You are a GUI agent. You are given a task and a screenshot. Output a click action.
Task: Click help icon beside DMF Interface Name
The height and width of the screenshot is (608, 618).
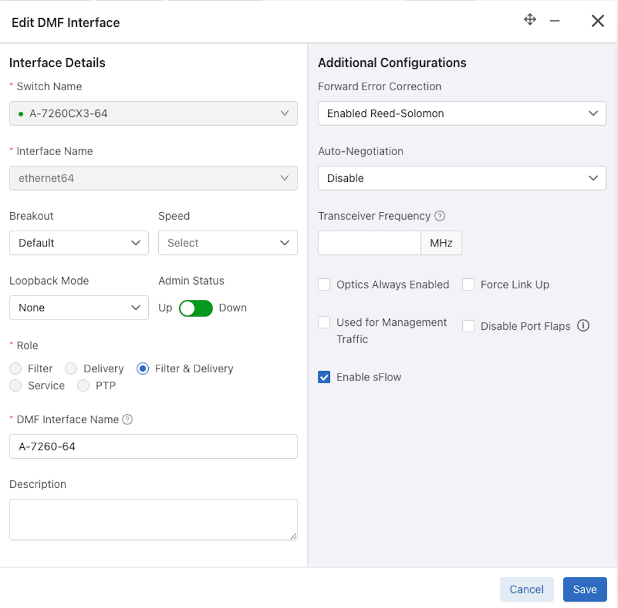coord(127,419)
